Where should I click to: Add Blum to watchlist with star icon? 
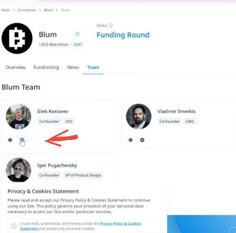click(x=77, y=34)
